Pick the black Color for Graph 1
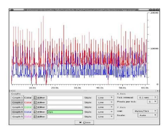 [28, 98]
